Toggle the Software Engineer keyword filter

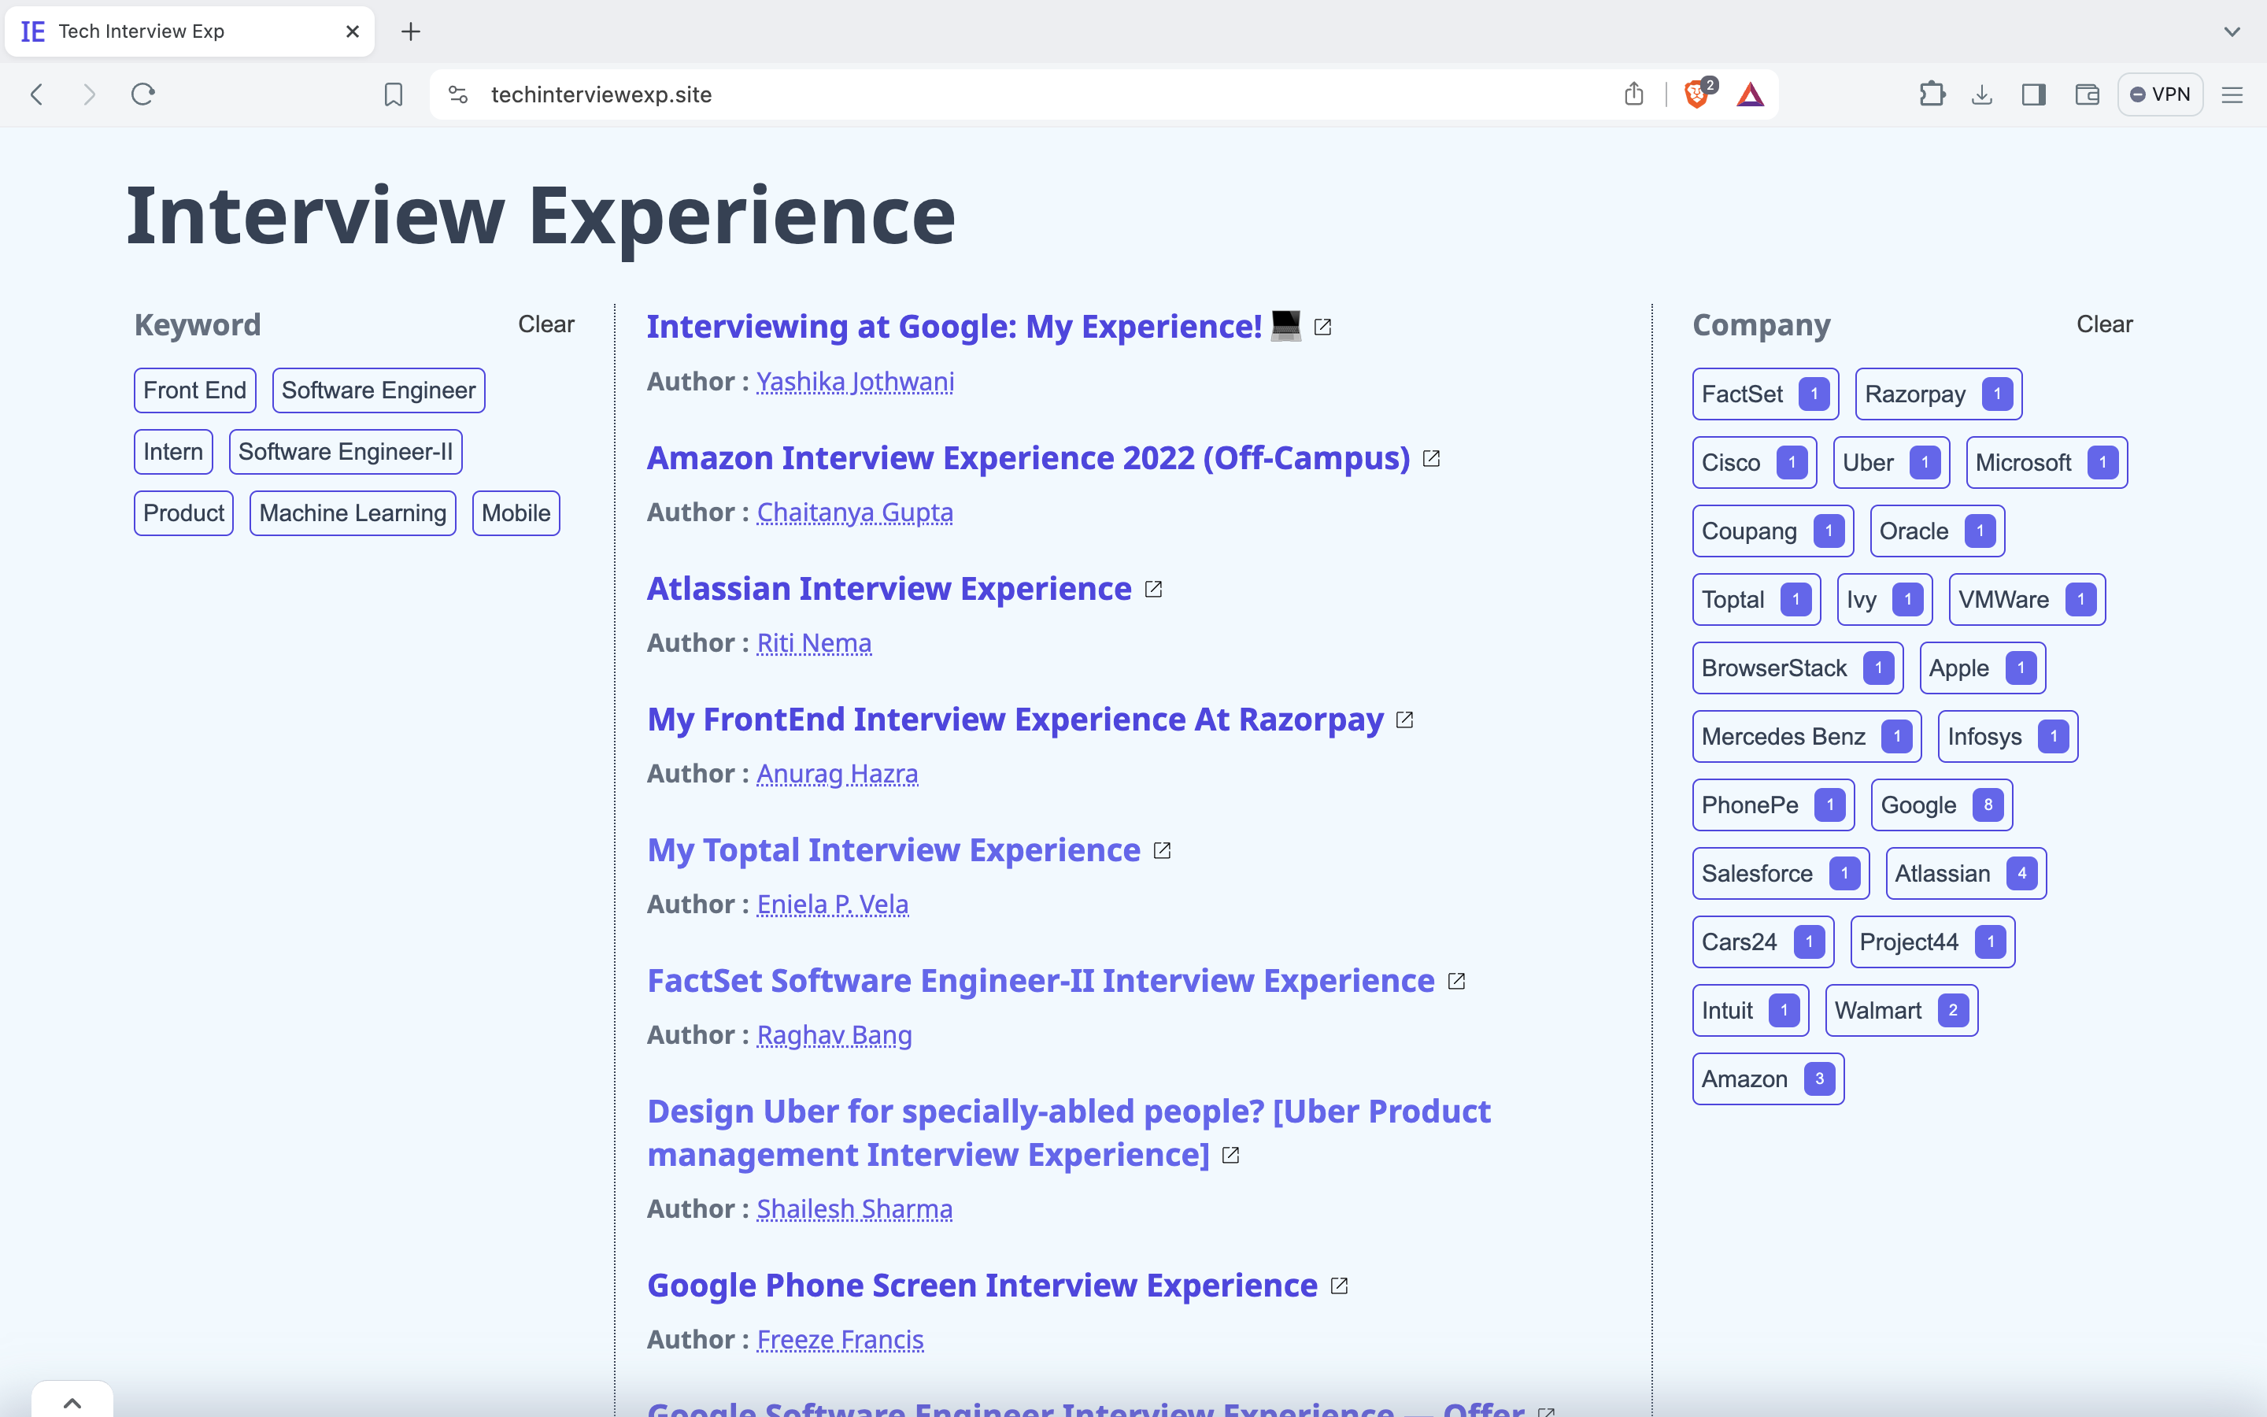[x=379, y=390]
